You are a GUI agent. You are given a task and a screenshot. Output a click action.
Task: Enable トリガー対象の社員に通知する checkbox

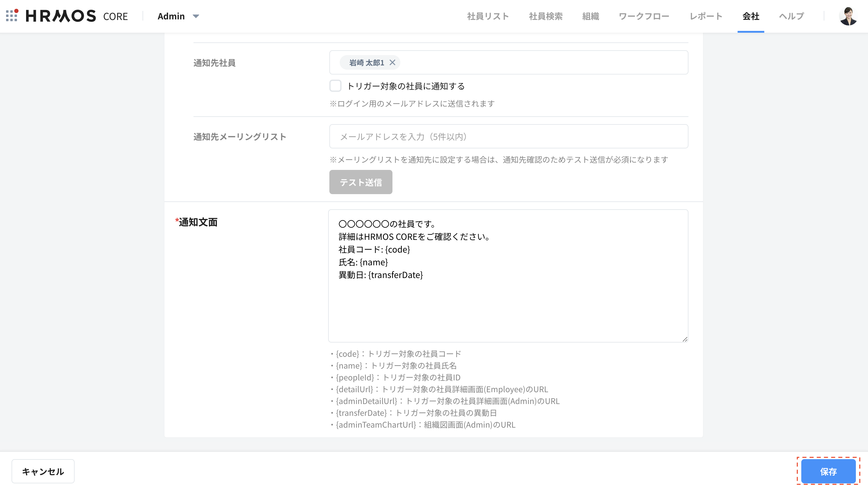point(335,86)
